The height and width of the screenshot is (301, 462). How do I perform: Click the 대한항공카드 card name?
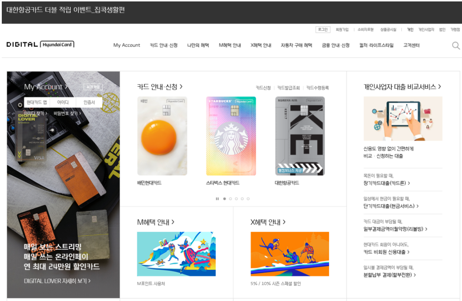tap(287, 183)
